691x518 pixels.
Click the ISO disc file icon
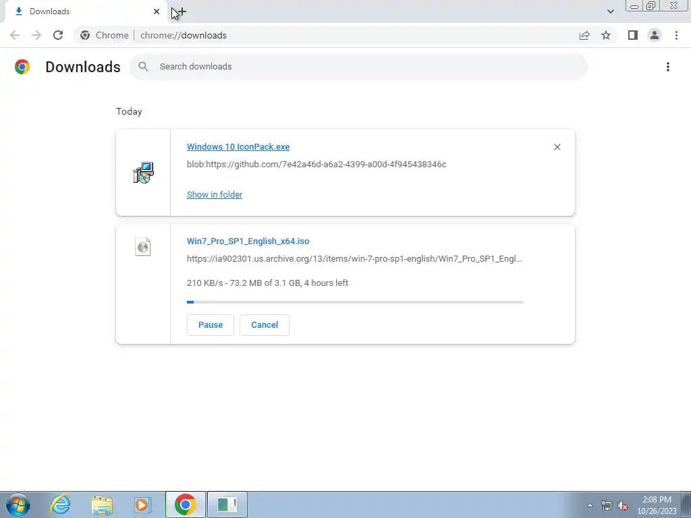(143, 247)
